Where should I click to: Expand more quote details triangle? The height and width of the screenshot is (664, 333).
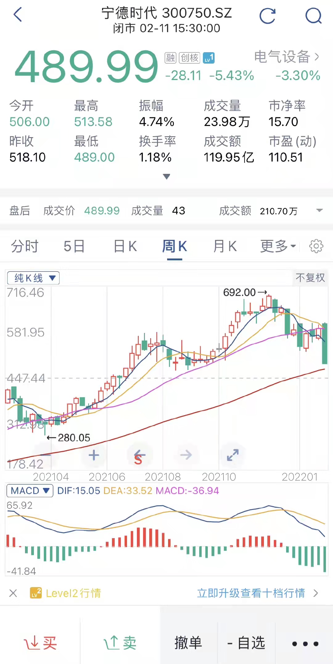(x=166, y=177)
